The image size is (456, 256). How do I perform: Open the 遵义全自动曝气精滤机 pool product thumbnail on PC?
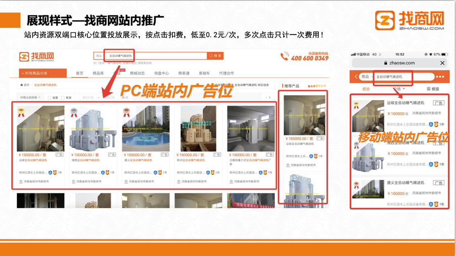(146, 129)
